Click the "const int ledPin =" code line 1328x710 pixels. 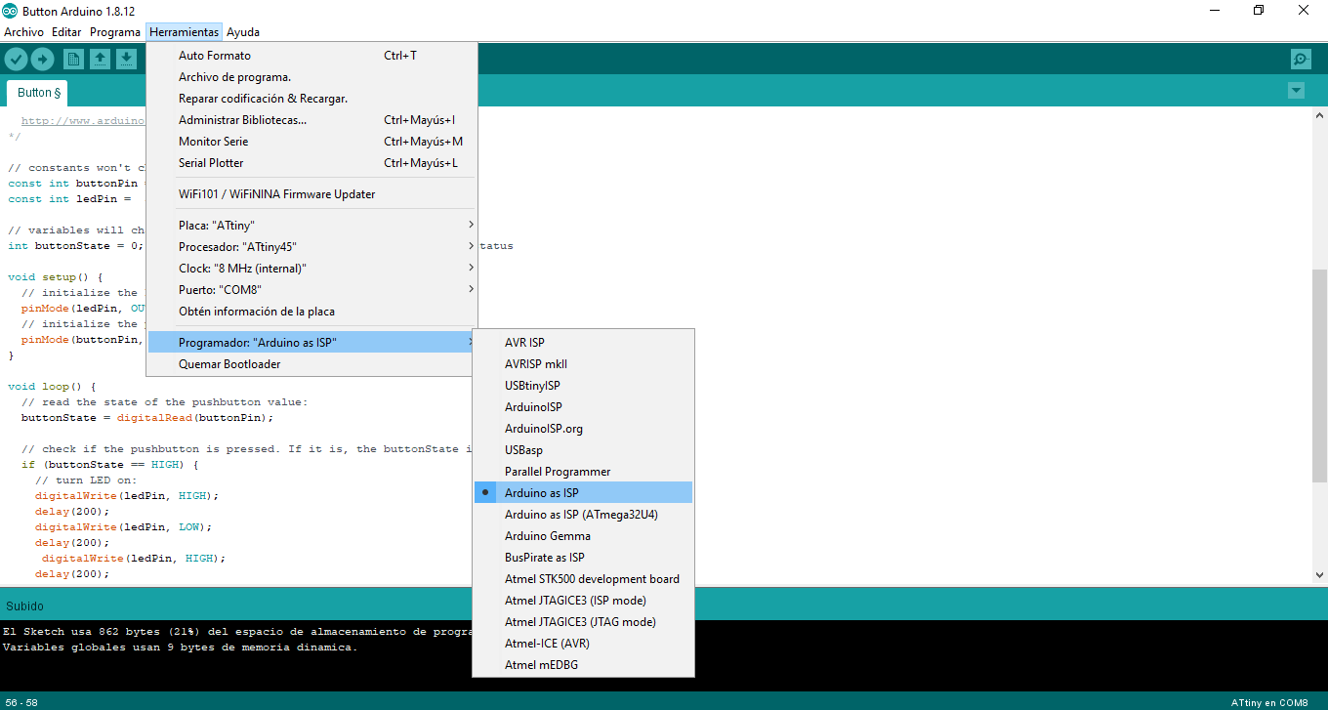(x=69, y=199)
